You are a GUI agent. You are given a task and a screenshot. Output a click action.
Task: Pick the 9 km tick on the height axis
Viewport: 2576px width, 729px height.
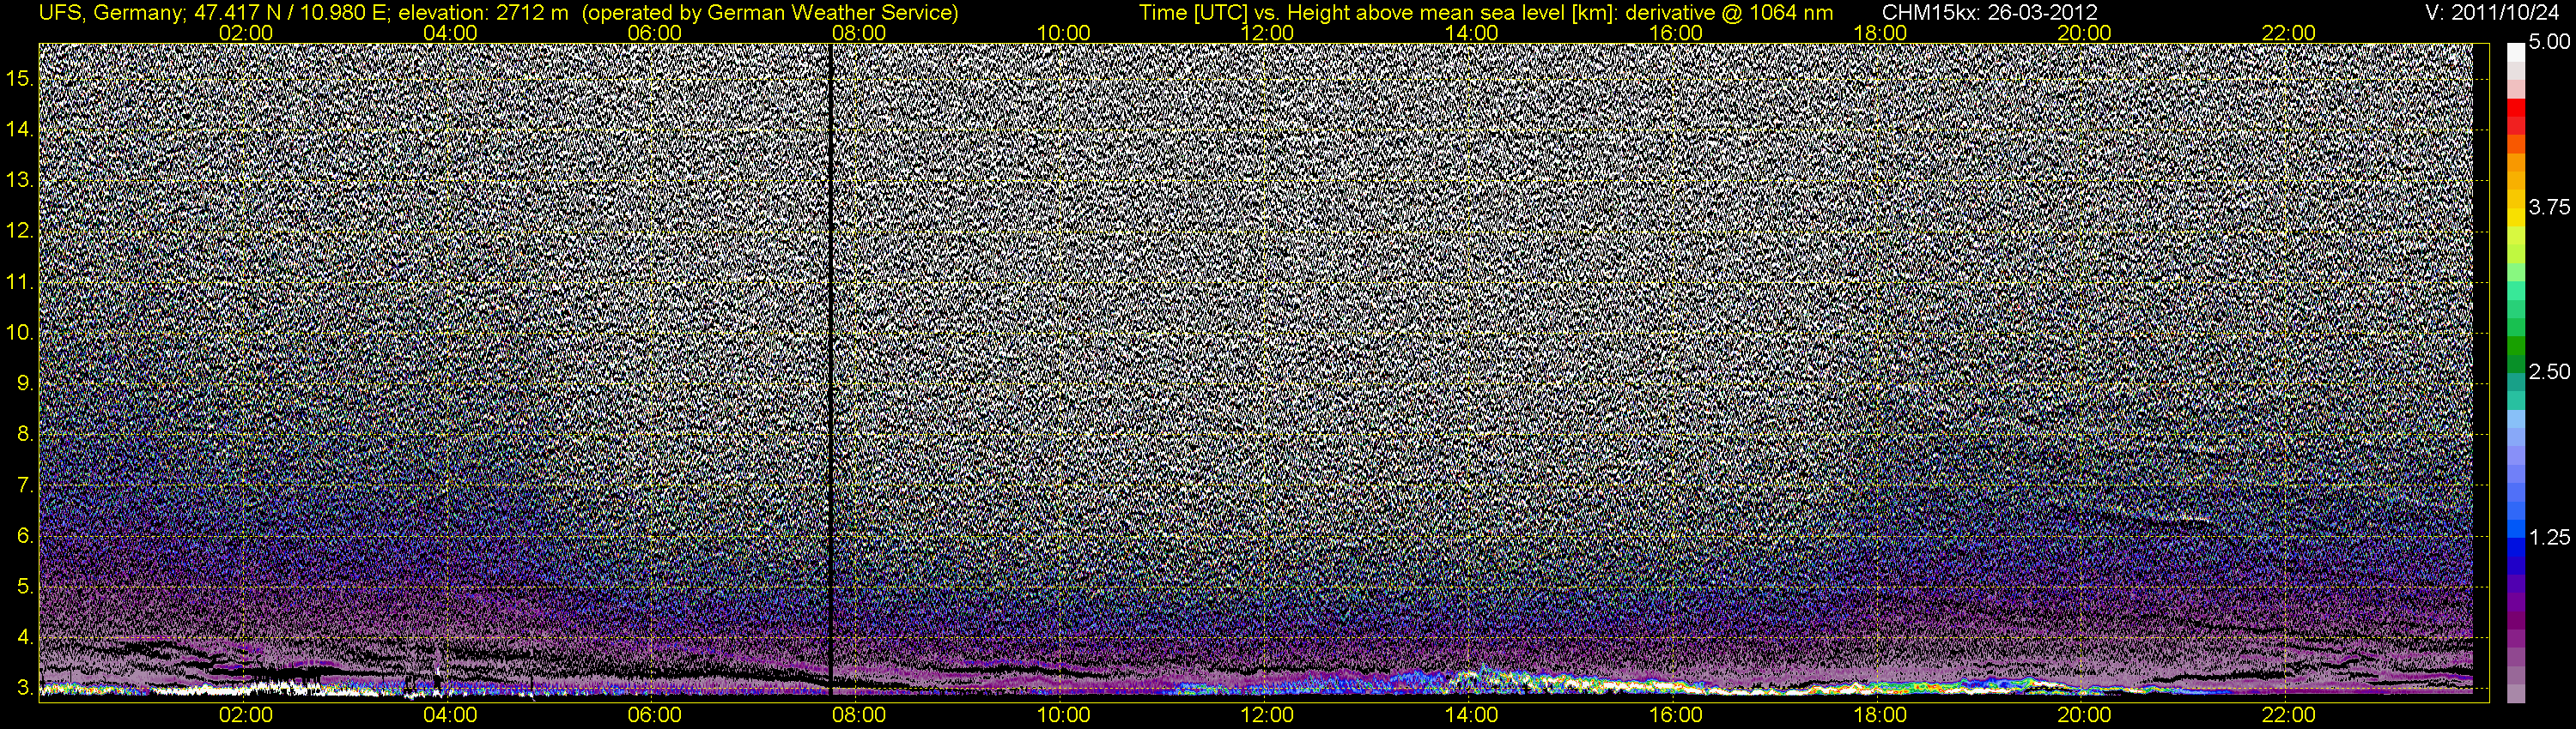coord(26,383)
